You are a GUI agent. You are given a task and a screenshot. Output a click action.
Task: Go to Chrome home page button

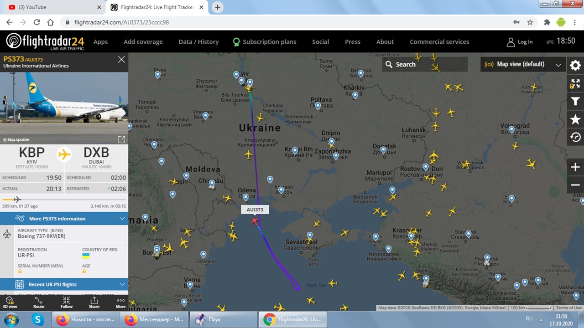pyautogui.click(x=51, y=22)
